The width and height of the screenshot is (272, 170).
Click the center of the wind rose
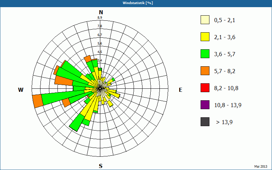(x=100, y=88)
